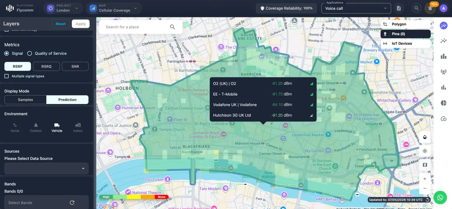Select the RSRQ signal metric tab
This screenshot has height=209, width=452.
[x=46, y=66]
